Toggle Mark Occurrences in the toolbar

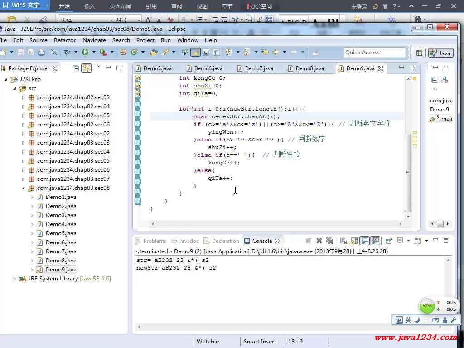(195, 53)
